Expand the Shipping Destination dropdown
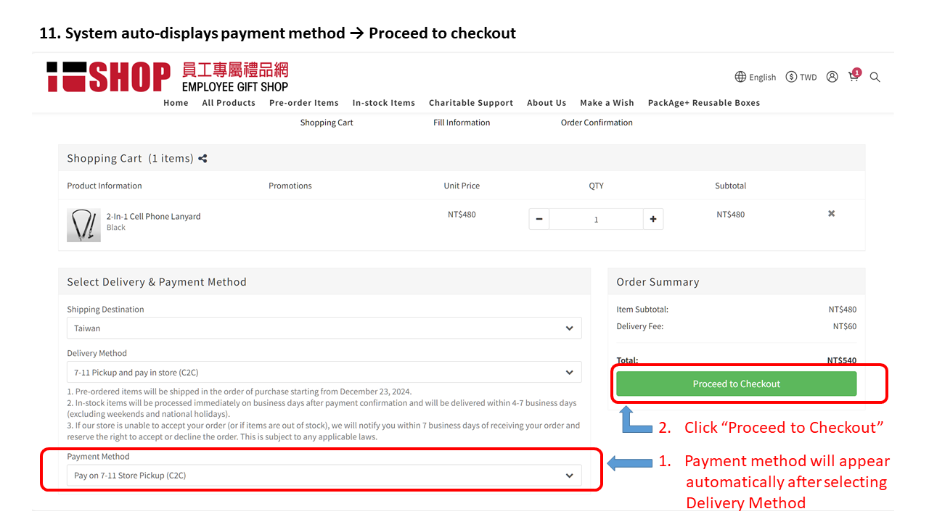 324,328
